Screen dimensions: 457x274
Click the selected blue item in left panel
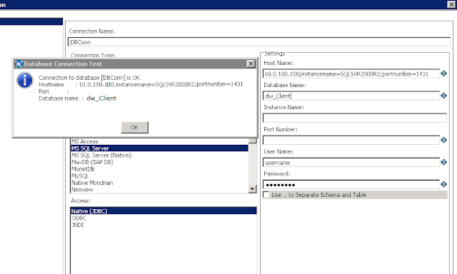pyautogui.click(x=31, y=21)
